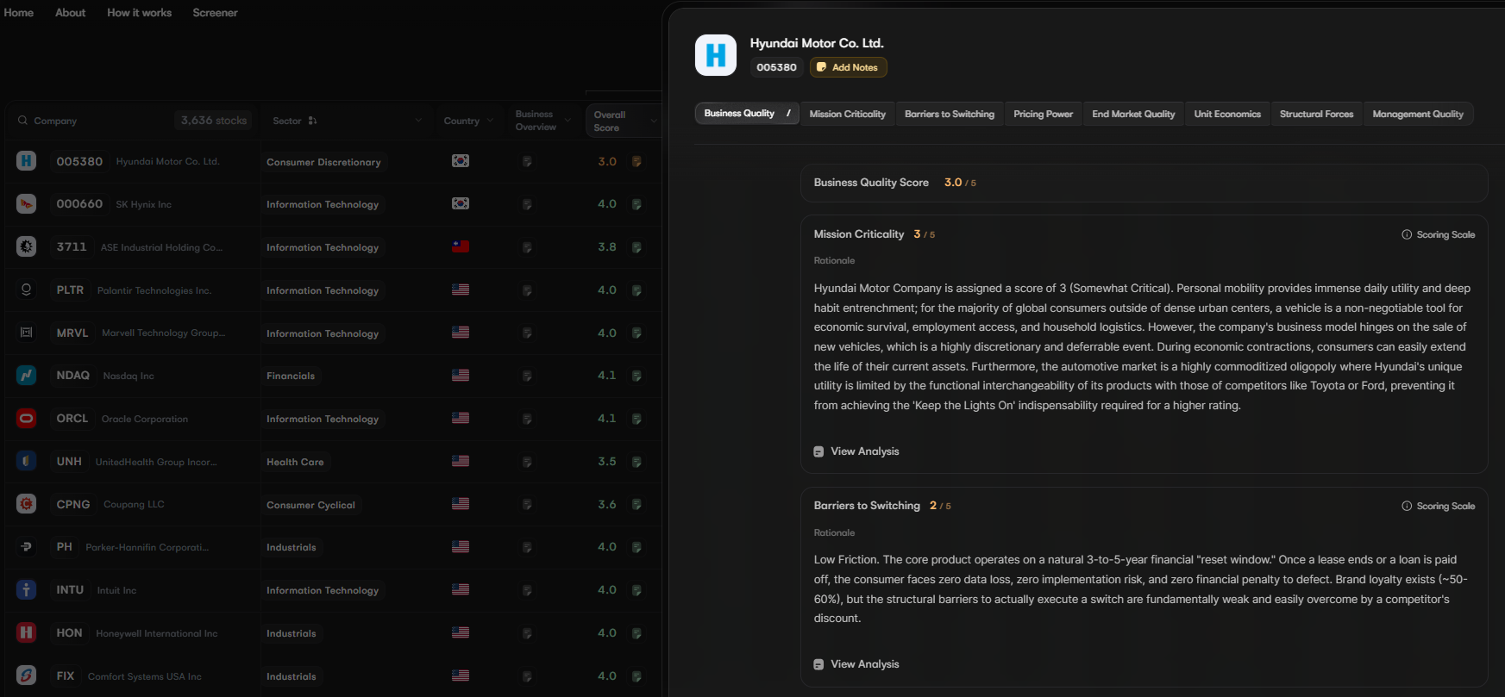Click the Parker-Hannifin company name

(x=147, y=547)
